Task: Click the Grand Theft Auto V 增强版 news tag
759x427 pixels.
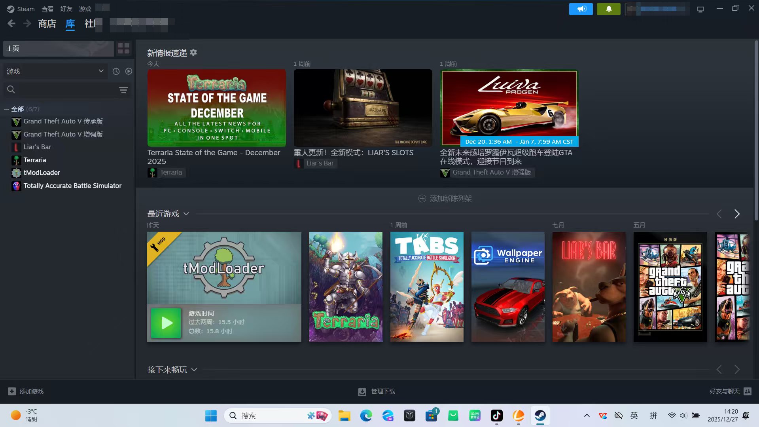Action: point(487,173)
